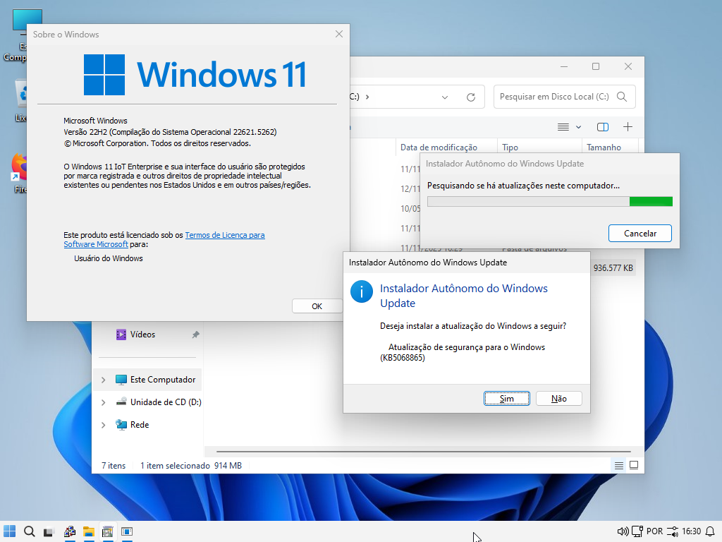Image resolution: width=722 pixels, height=542 pixels.
Task: Click the Lixeira desktop icon
Action: coord(20,100)
